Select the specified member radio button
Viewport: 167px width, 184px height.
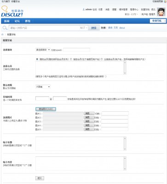(71, 59)
